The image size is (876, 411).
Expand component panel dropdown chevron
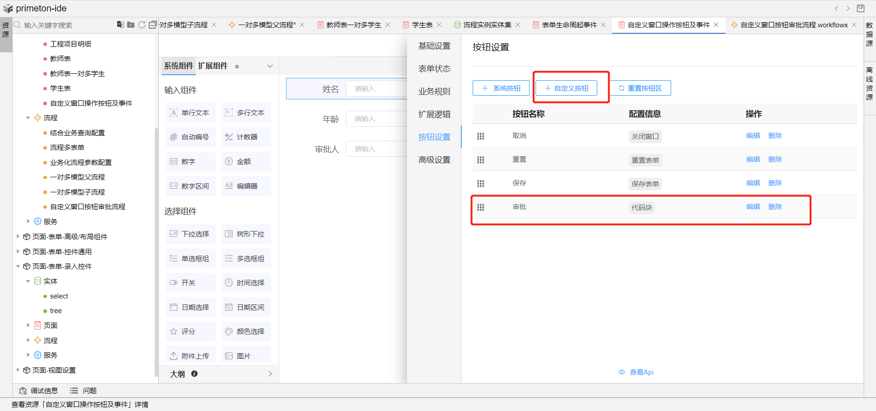[270, 66]
